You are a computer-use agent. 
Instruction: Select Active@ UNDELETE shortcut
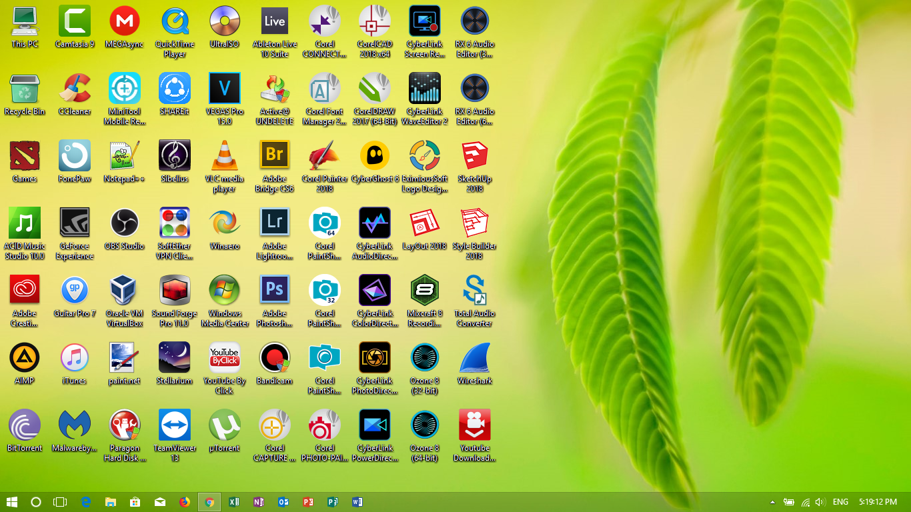[275, 88]
